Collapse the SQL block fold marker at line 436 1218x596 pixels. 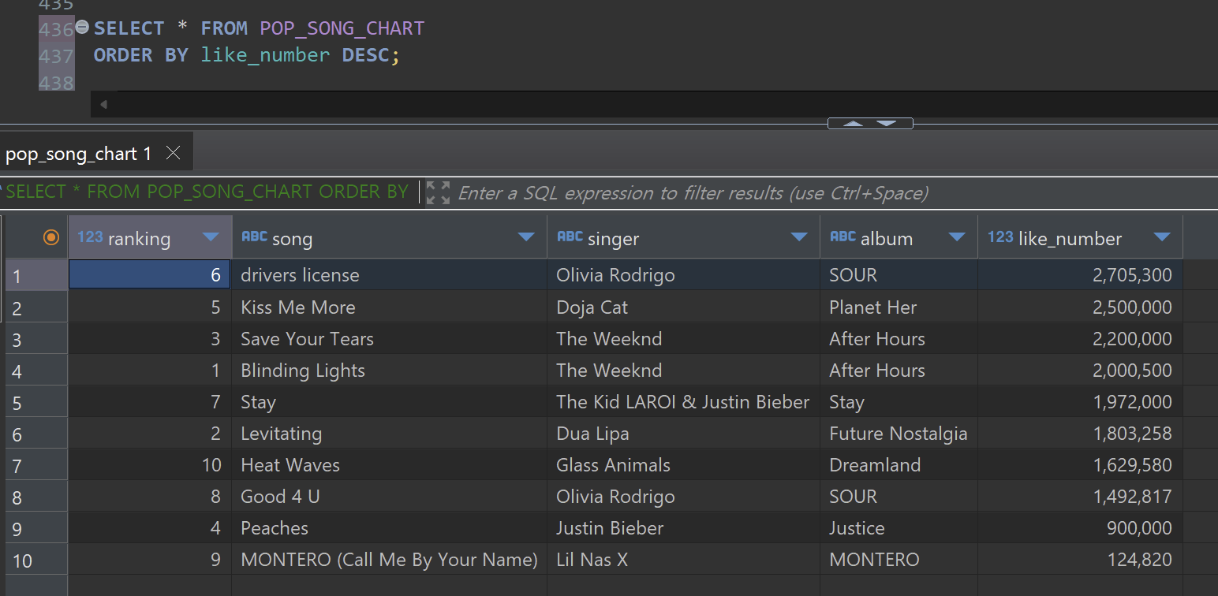[x=82, y=28]
